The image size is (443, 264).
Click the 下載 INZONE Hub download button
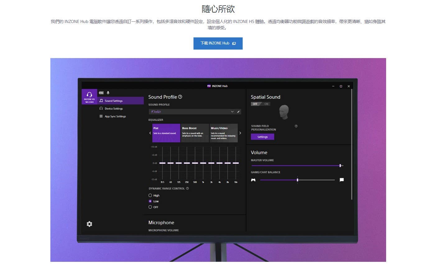coord(218,43)
